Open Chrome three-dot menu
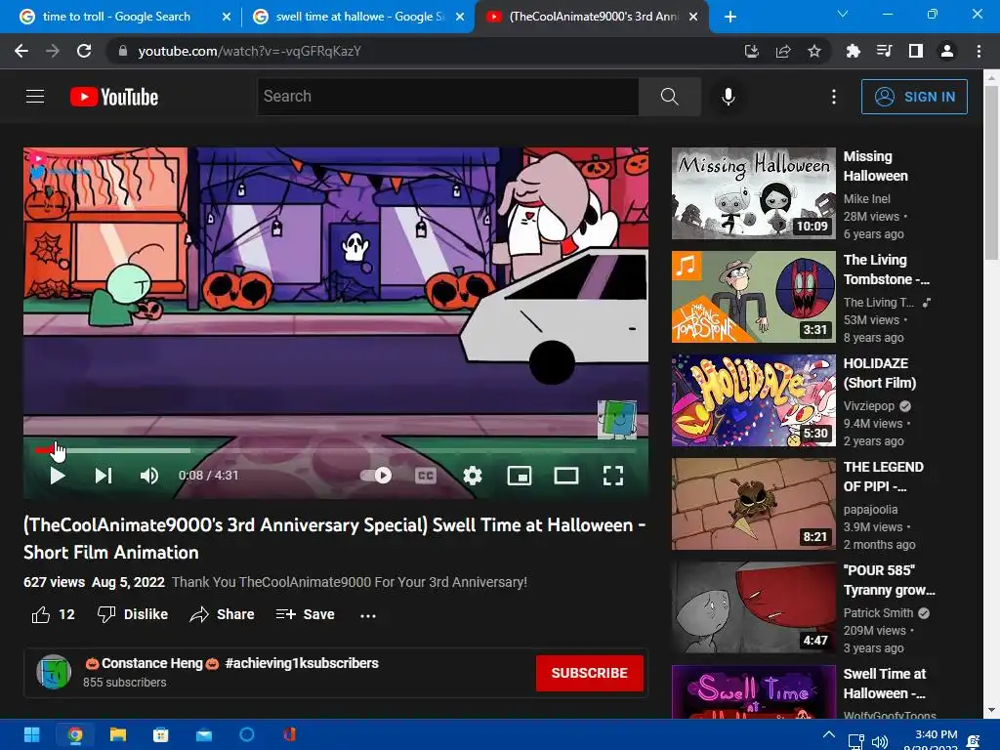Viewport: 1000px width, 750px height. (x=979, y=51)
